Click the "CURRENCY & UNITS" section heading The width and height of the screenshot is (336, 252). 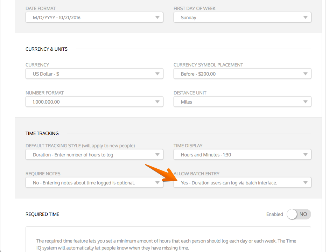tap(47, 49)
